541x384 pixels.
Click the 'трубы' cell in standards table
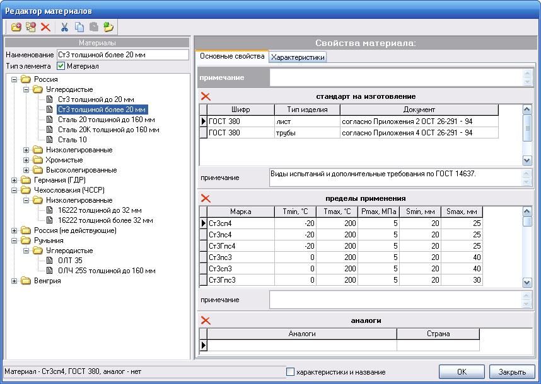[307, 133]
